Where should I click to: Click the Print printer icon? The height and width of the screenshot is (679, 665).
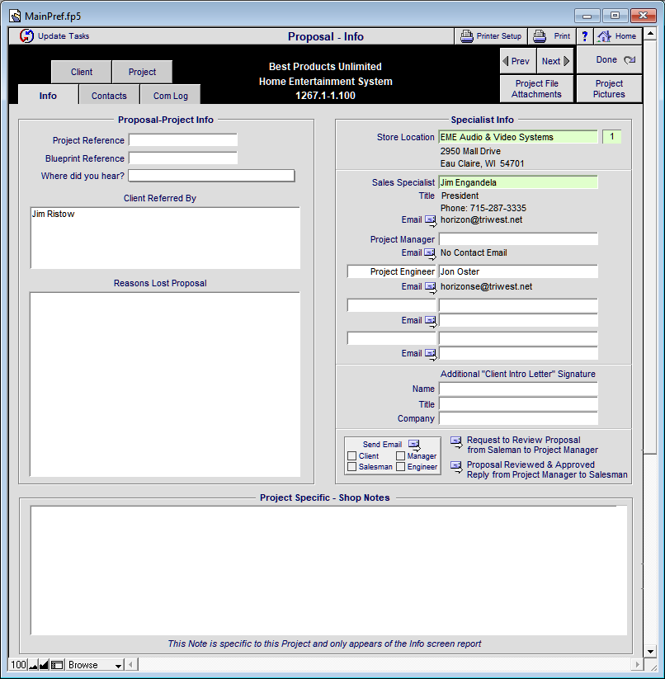[x=540, y=36]
